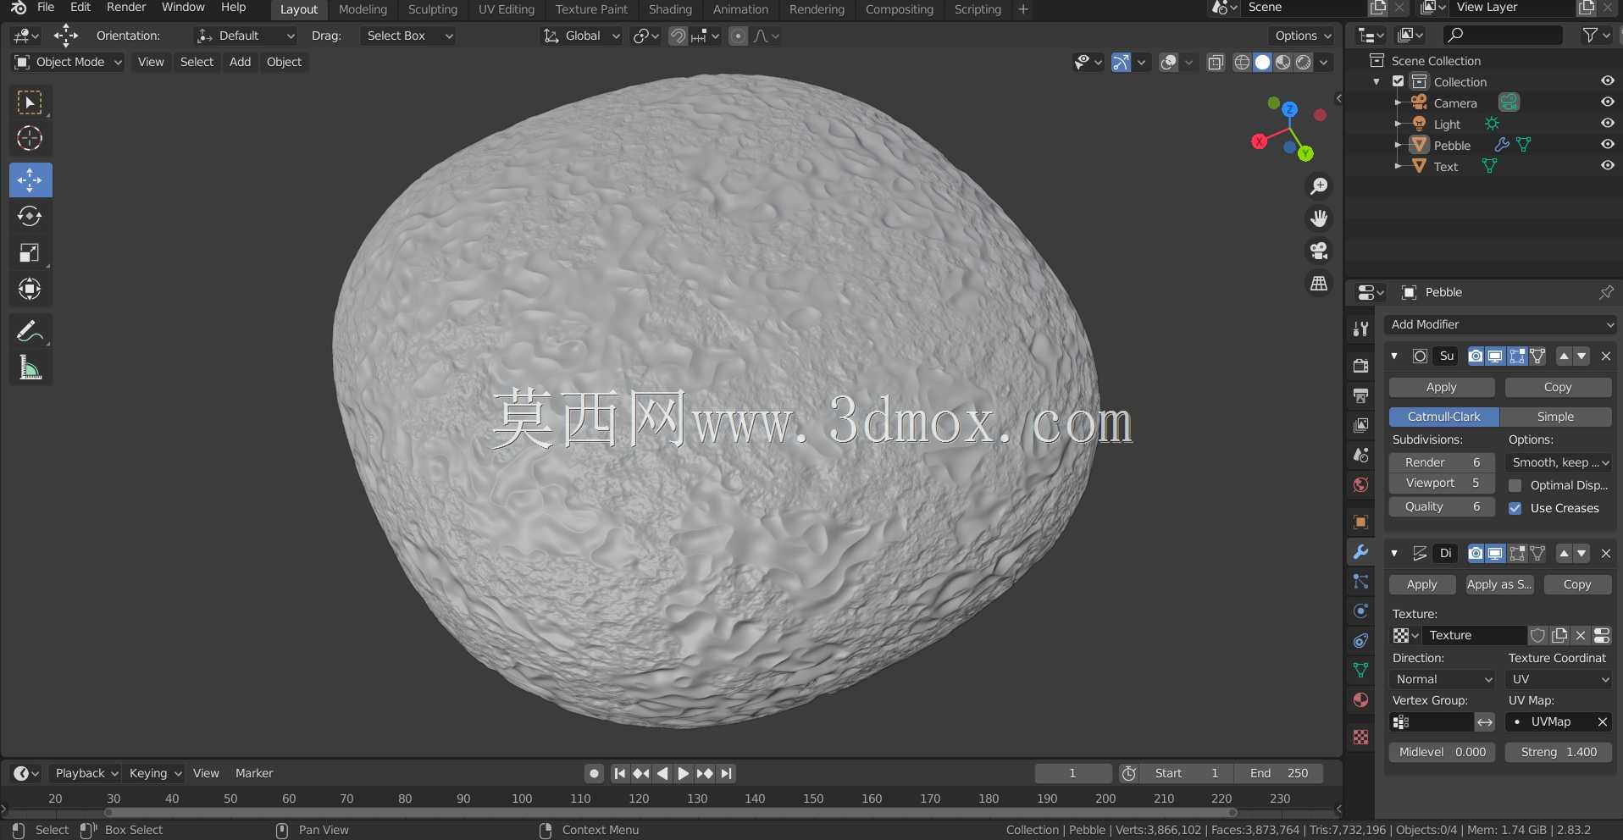This screenshot has height=840, width=1623.
Task: Select the Measure tool
Action: (x=30, y=367)
